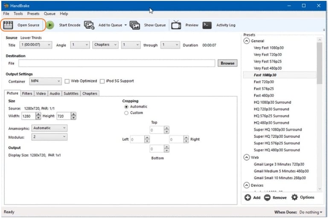Switch to the Audio tab
329x218 pixels.
tap(55, 94)
